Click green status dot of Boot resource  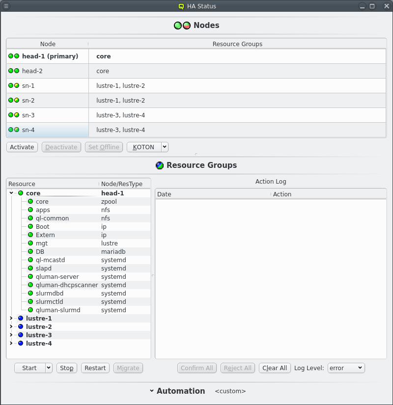pyautogui.click(x=30, y=226)
